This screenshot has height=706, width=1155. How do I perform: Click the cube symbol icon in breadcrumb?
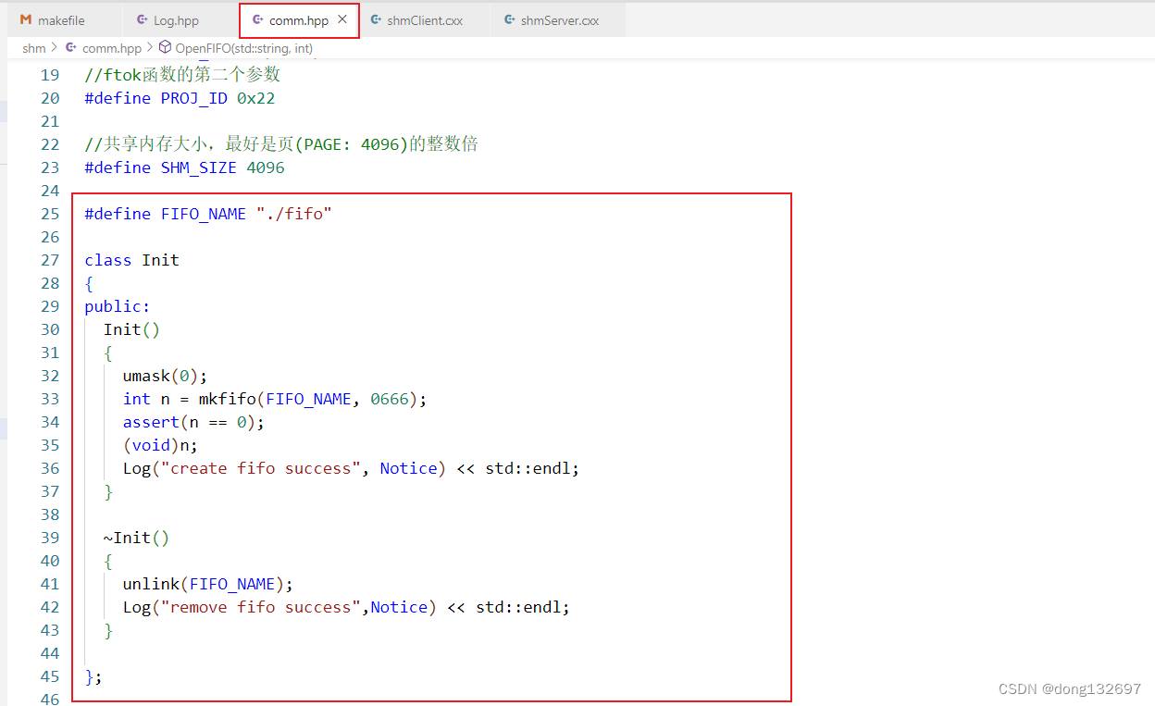pos(165,48)
